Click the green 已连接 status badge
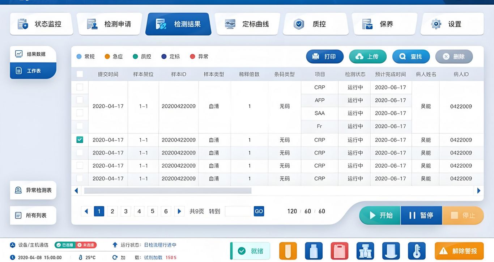The width and height of the screenshot is (494, 262). point(65,245)
